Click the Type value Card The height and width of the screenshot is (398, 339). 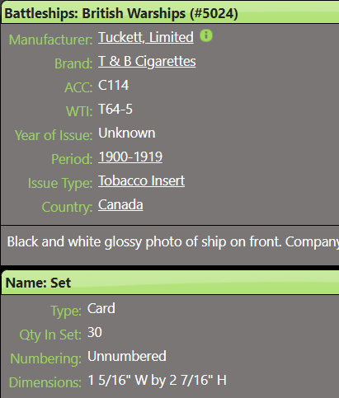coord(101,309)
